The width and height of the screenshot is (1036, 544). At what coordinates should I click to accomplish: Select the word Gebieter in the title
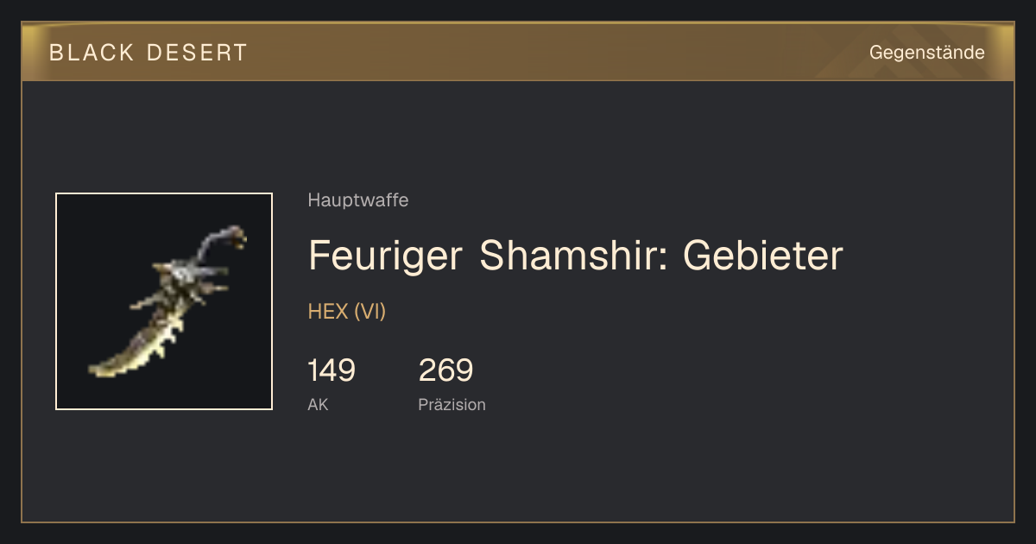tap(762, 256)
